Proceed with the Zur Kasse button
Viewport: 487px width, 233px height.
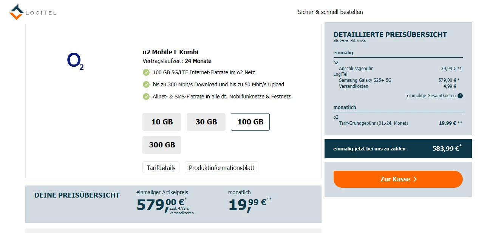pyautogui.click(x=398, y=179)
